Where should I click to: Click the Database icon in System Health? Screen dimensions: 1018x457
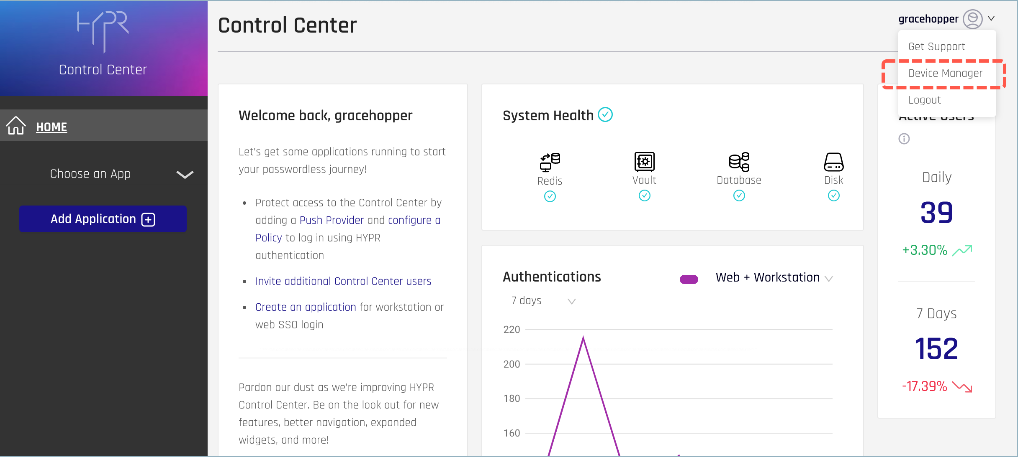(739, 162)
